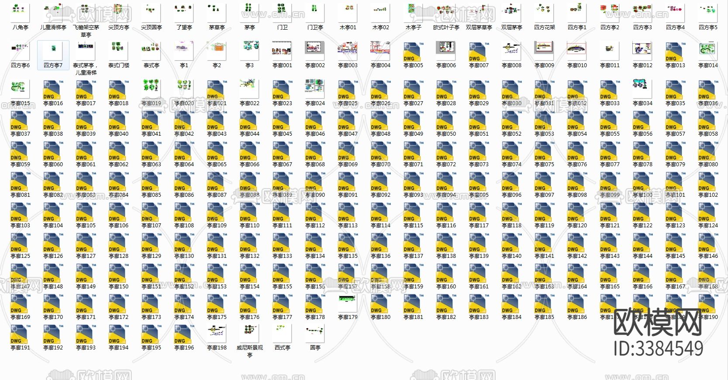
Task: Select the 亭廊081 DWG icon
Action: point(20,181)
